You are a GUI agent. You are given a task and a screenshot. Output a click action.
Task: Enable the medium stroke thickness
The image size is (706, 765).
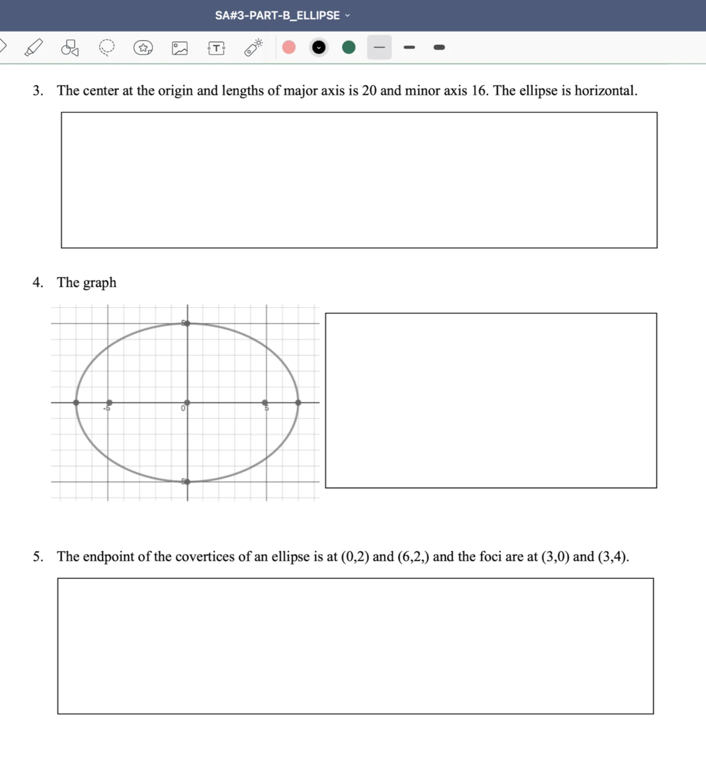409,47
